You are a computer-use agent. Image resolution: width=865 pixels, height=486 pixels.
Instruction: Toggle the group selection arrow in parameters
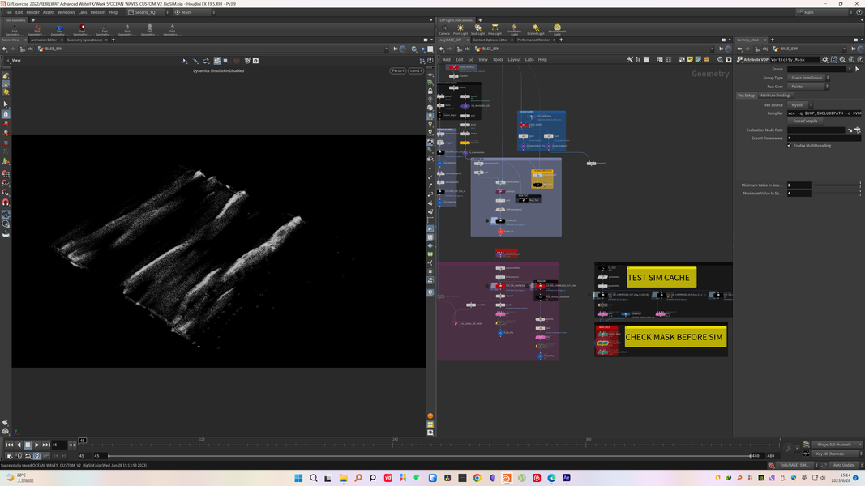[857, 70]
